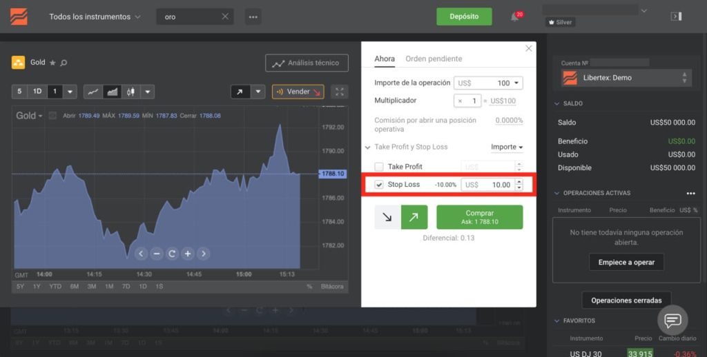Expand chart to fullscreen
This screenshot has height=357, width=707.
click(340, 92)
